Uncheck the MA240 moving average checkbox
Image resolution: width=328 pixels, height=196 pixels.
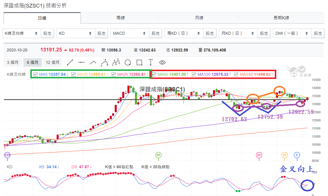pyautogui.click(x=236, y=74)
